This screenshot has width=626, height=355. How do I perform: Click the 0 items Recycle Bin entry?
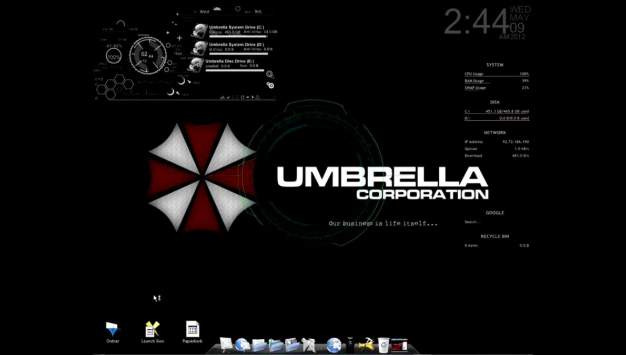pyautogui.click(x=471, y=245)
